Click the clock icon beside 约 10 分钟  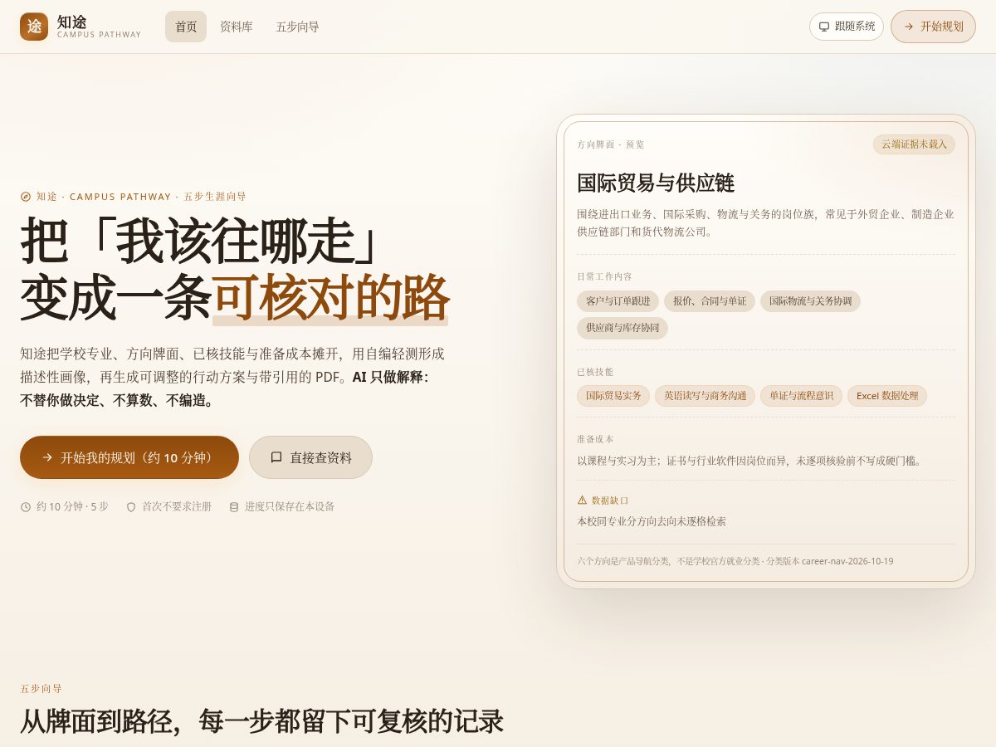26,506
